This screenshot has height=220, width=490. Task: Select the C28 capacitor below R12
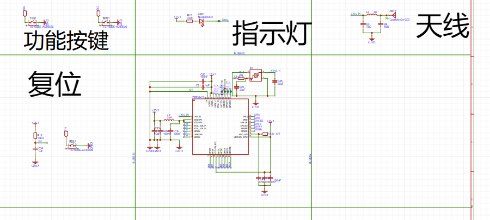pos(35,148)
